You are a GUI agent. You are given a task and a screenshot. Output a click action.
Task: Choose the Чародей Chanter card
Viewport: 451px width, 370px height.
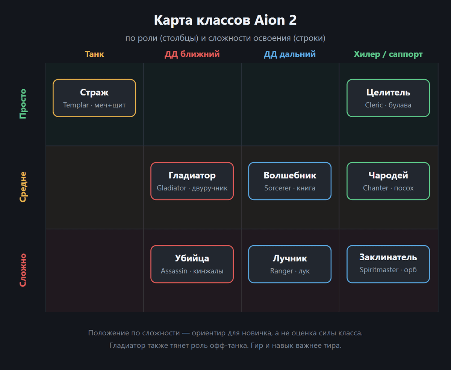tap(388, 181)
